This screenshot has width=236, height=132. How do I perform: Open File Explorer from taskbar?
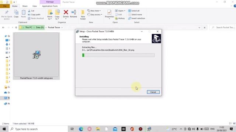pyautogui.click(x=98, y=129)
